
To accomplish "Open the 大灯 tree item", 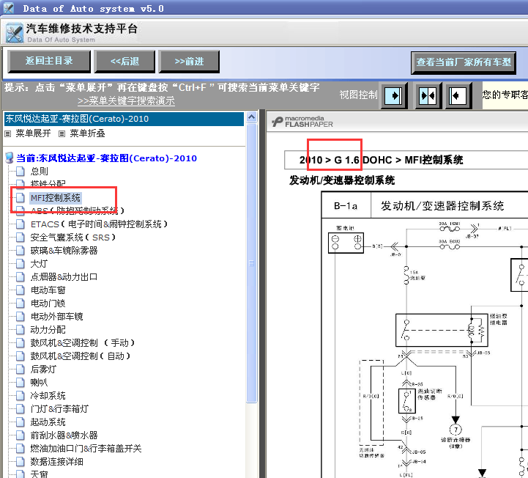I will pos(39,264).
